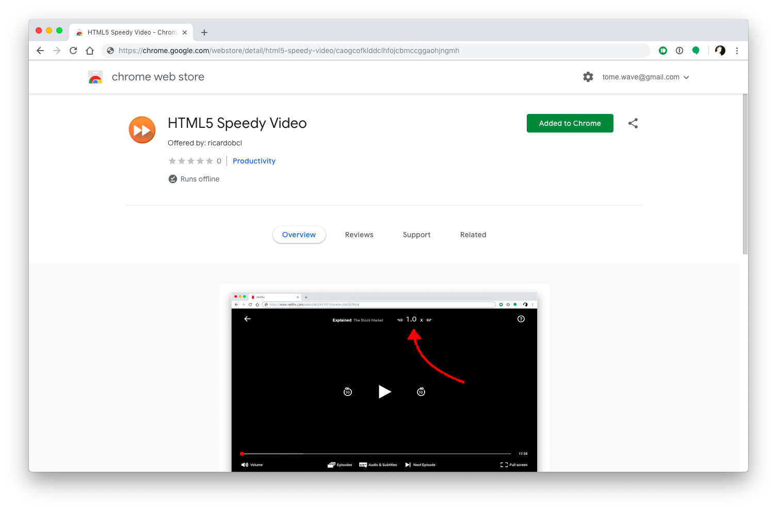This screenshot has height=510, width=777.
Task: Click the address bar URL field
Action: 376,51
